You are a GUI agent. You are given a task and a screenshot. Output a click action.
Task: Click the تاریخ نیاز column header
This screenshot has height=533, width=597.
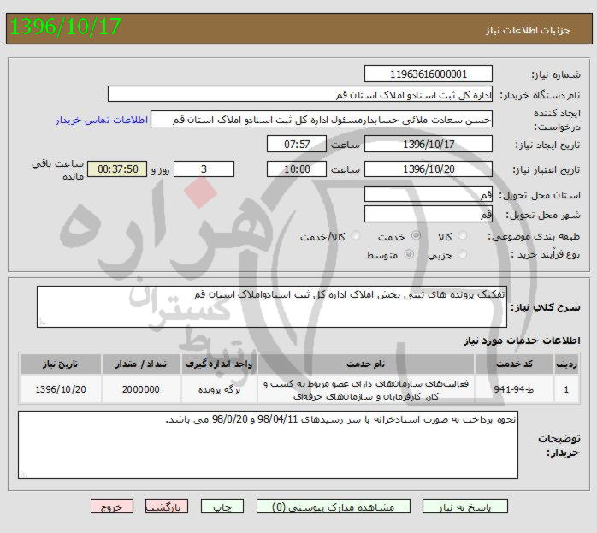pyautogui.click(x=61, y=364)
